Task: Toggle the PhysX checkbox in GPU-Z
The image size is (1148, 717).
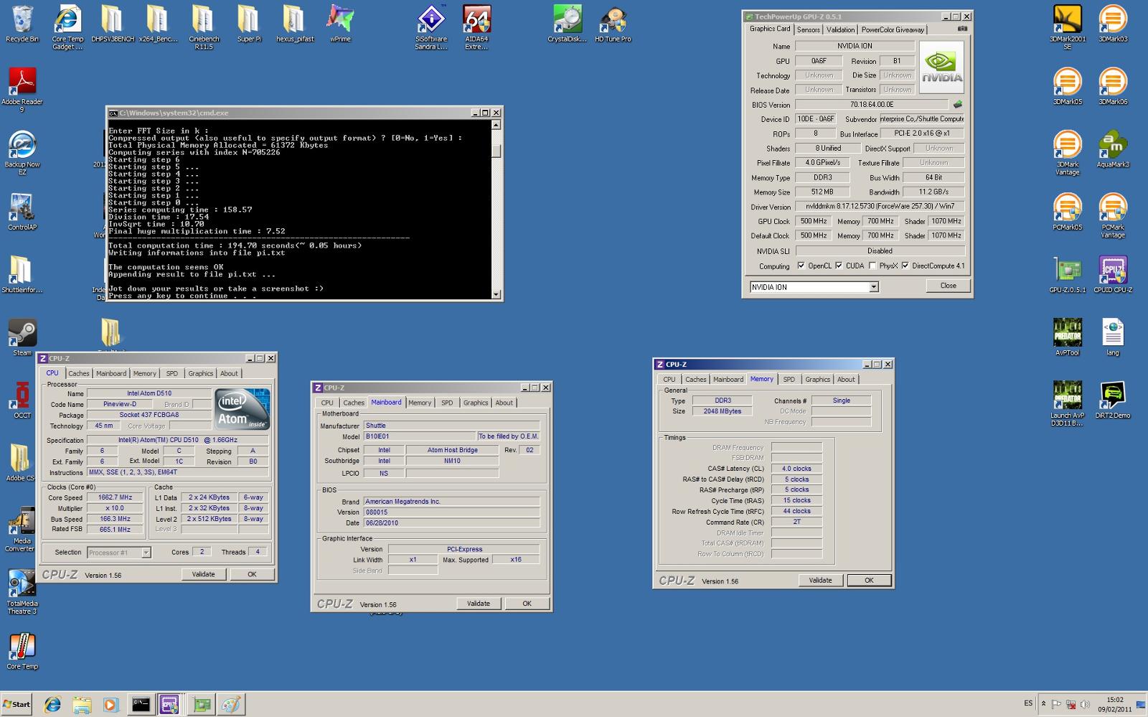Action: pyautogui.click(x=872, y=266)
